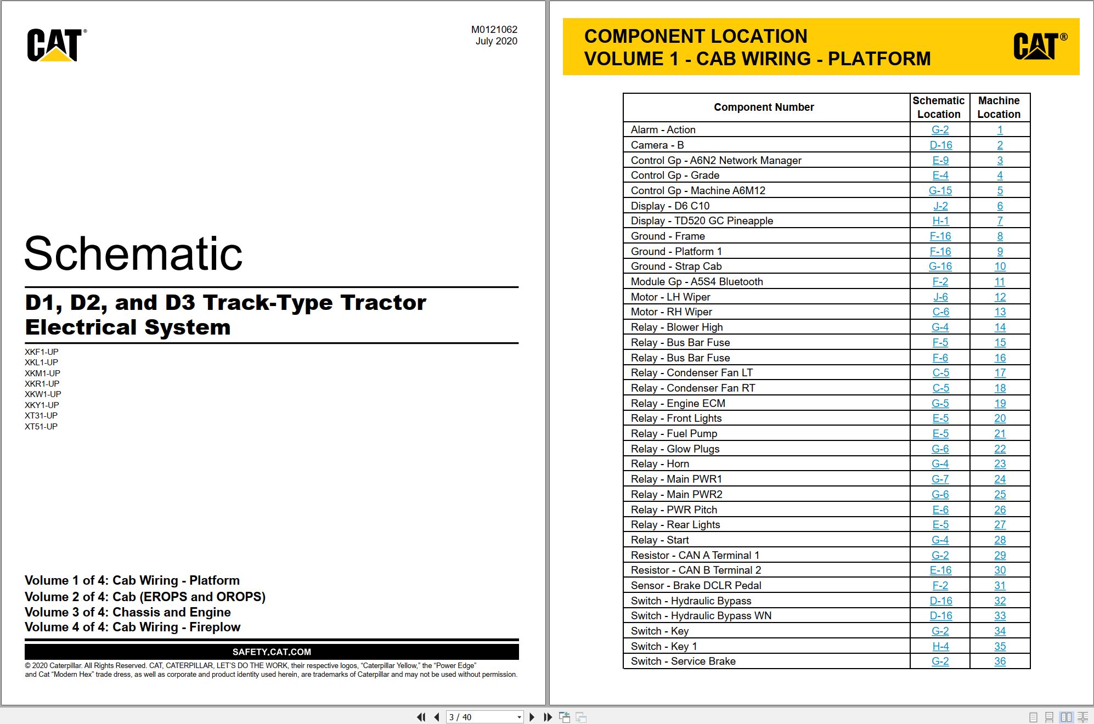Open G-7 link for Relay - Main PWR1
1094x724 pixels.
point(940,479)
